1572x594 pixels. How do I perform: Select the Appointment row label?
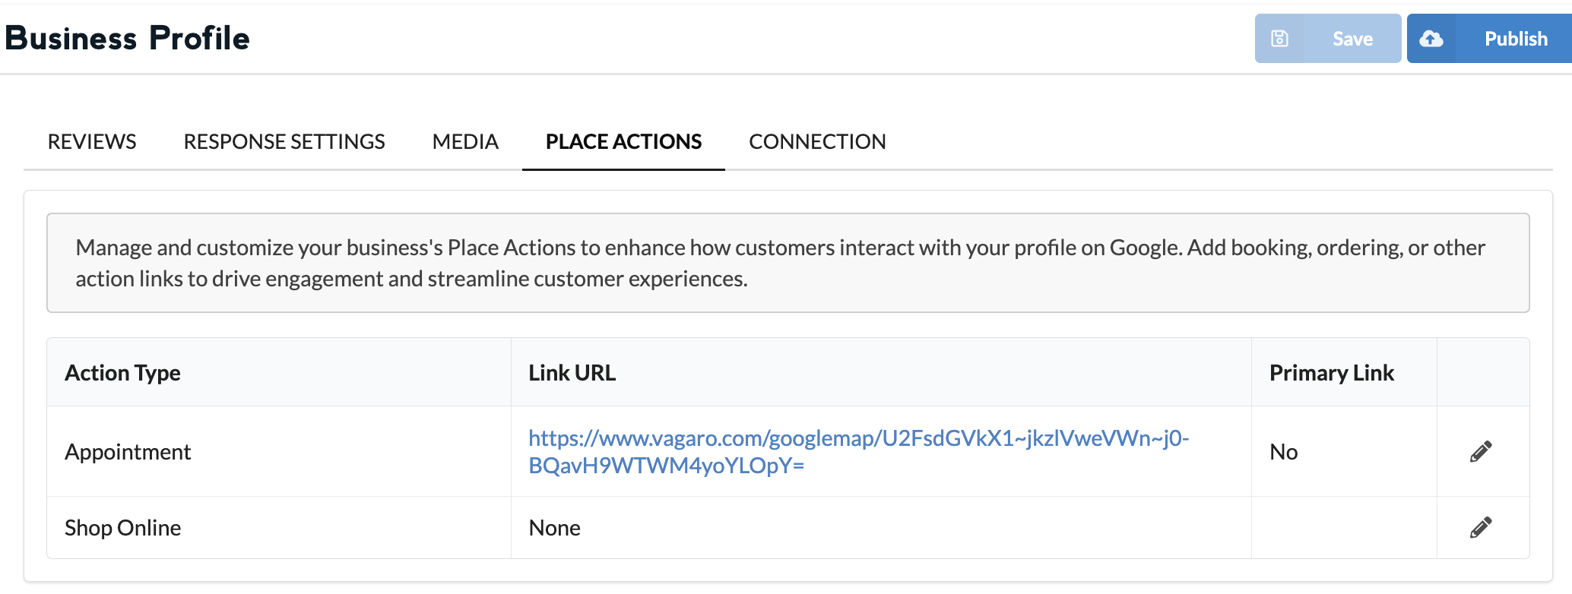click(128, 452)
